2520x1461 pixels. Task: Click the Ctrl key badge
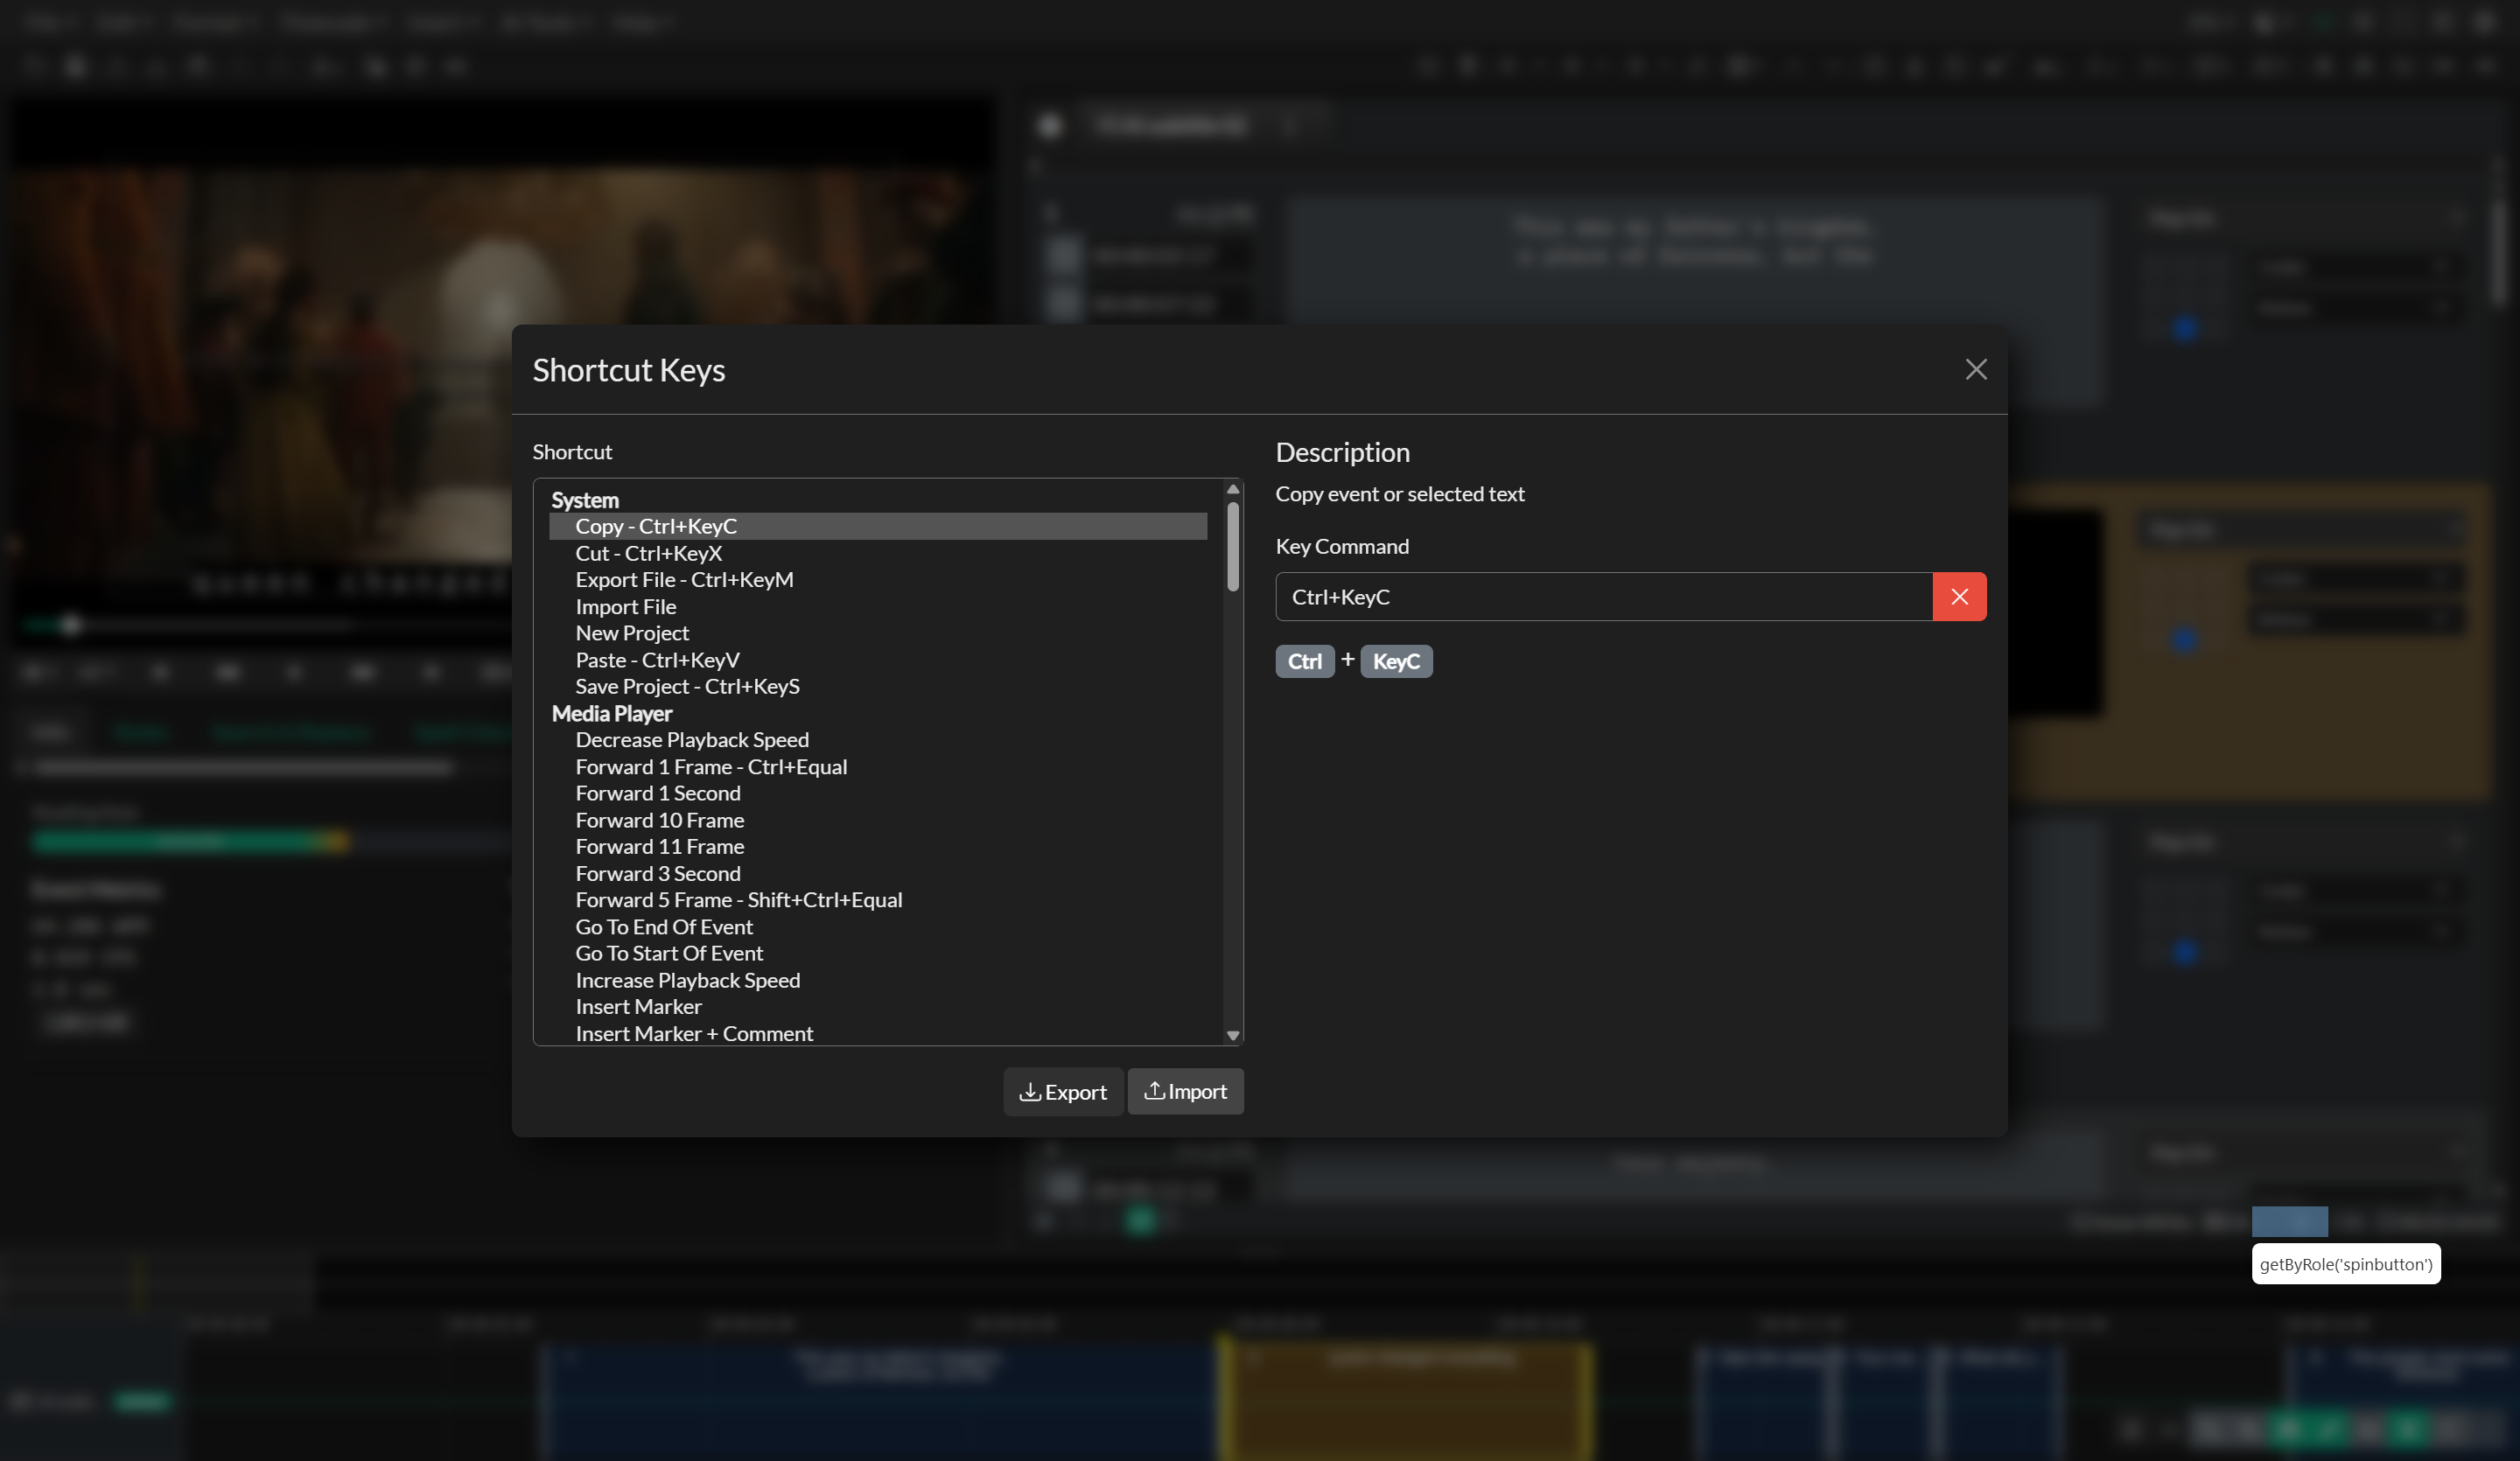tap(1305, 661)
